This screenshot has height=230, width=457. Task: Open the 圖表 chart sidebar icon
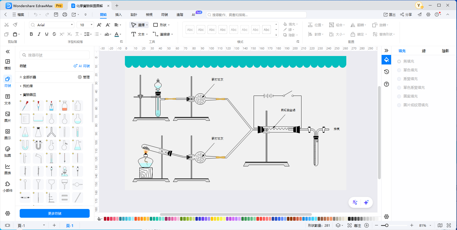tap(8, 169)
